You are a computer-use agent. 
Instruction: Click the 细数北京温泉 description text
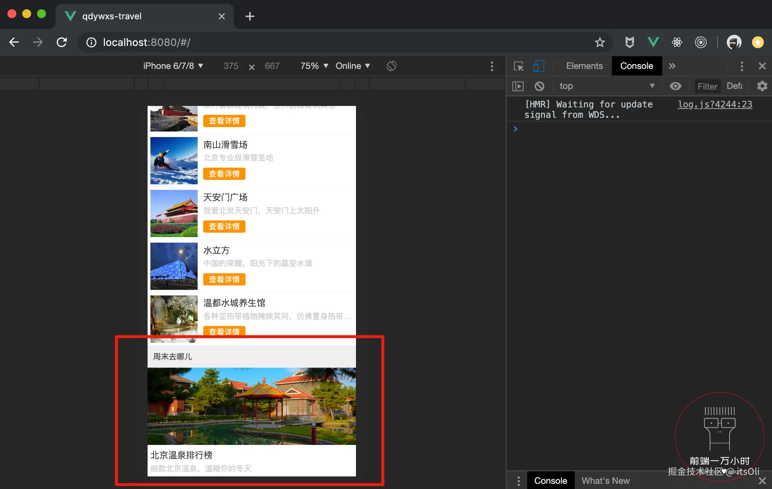click(x=201, y=469)
